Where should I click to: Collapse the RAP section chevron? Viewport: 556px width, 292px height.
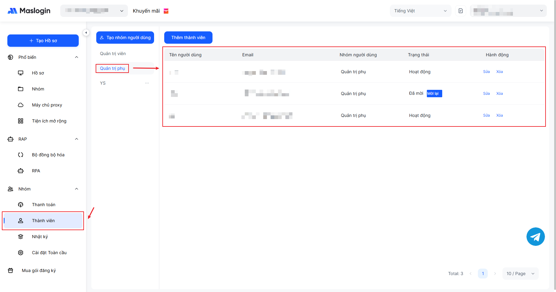77,139
